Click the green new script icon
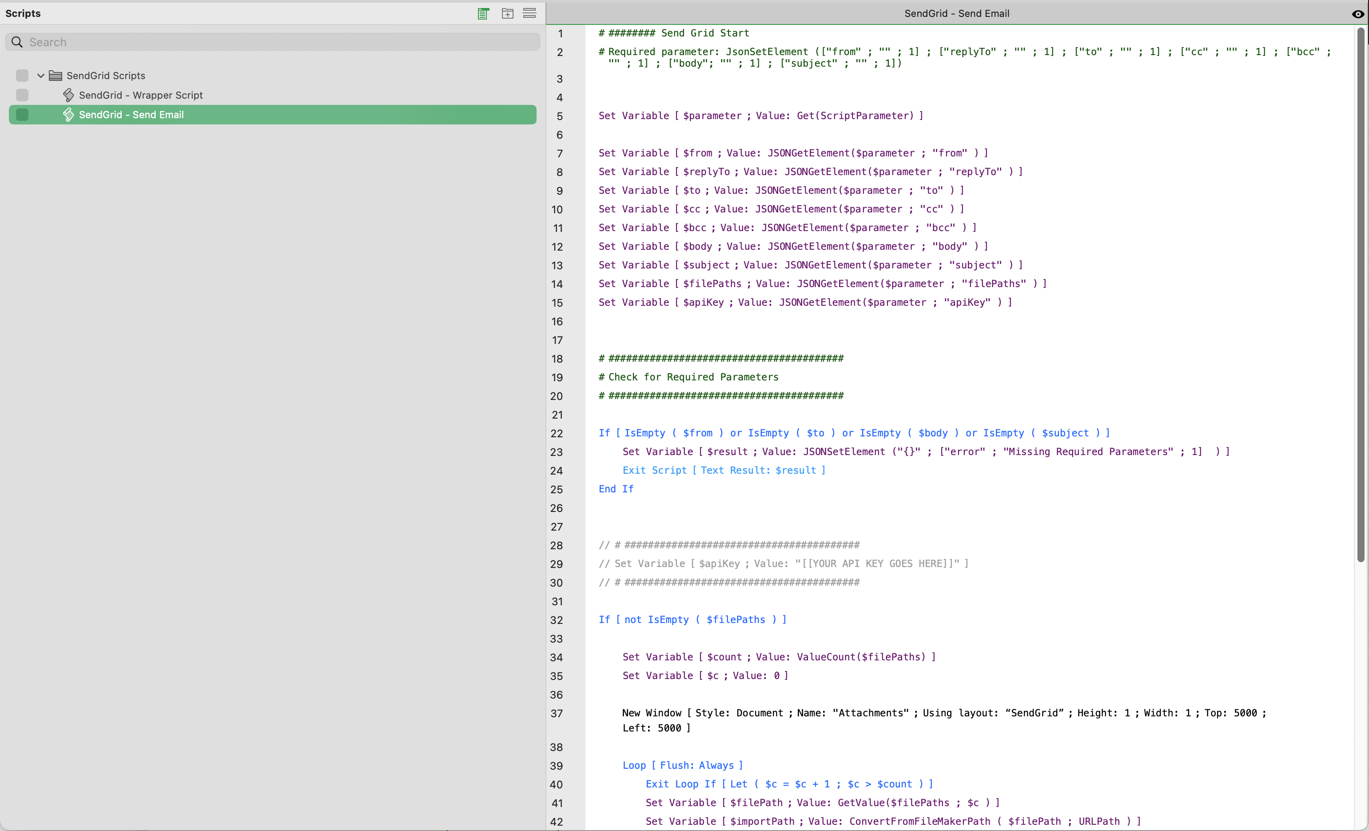 click(x=483, y=13)
